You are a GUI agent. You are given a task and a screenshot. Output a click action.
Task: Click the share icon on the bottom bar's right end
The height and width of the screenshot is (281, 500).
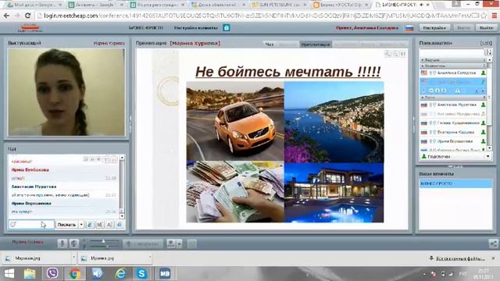[493, 244]
